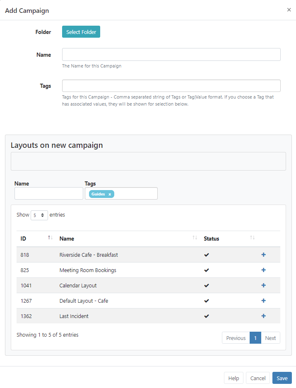Click the status checkmark for Last Incident
296x388 pixels.
click(x=206, y=316)
